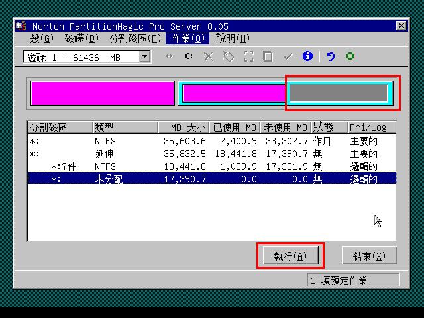Select the magenta logical partition inside the extended block
Screen dimensions: 424x318
click(234, 93)
